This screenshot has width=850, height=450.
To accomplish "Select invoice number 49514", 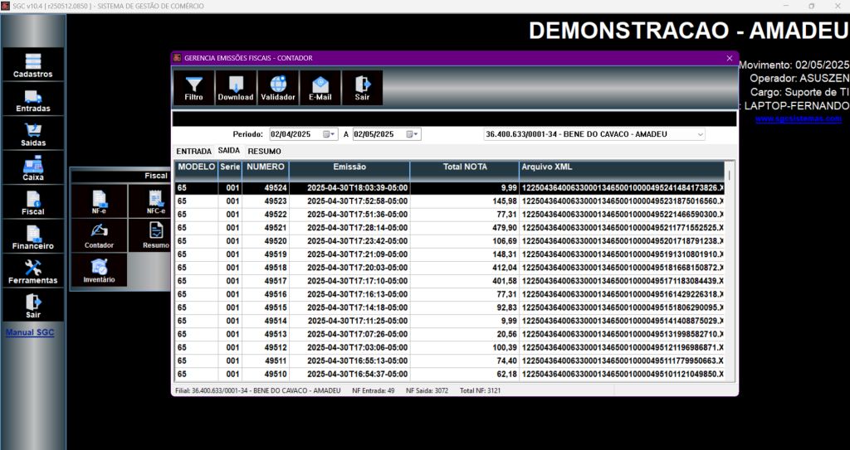I will click(x=266, y=321).
